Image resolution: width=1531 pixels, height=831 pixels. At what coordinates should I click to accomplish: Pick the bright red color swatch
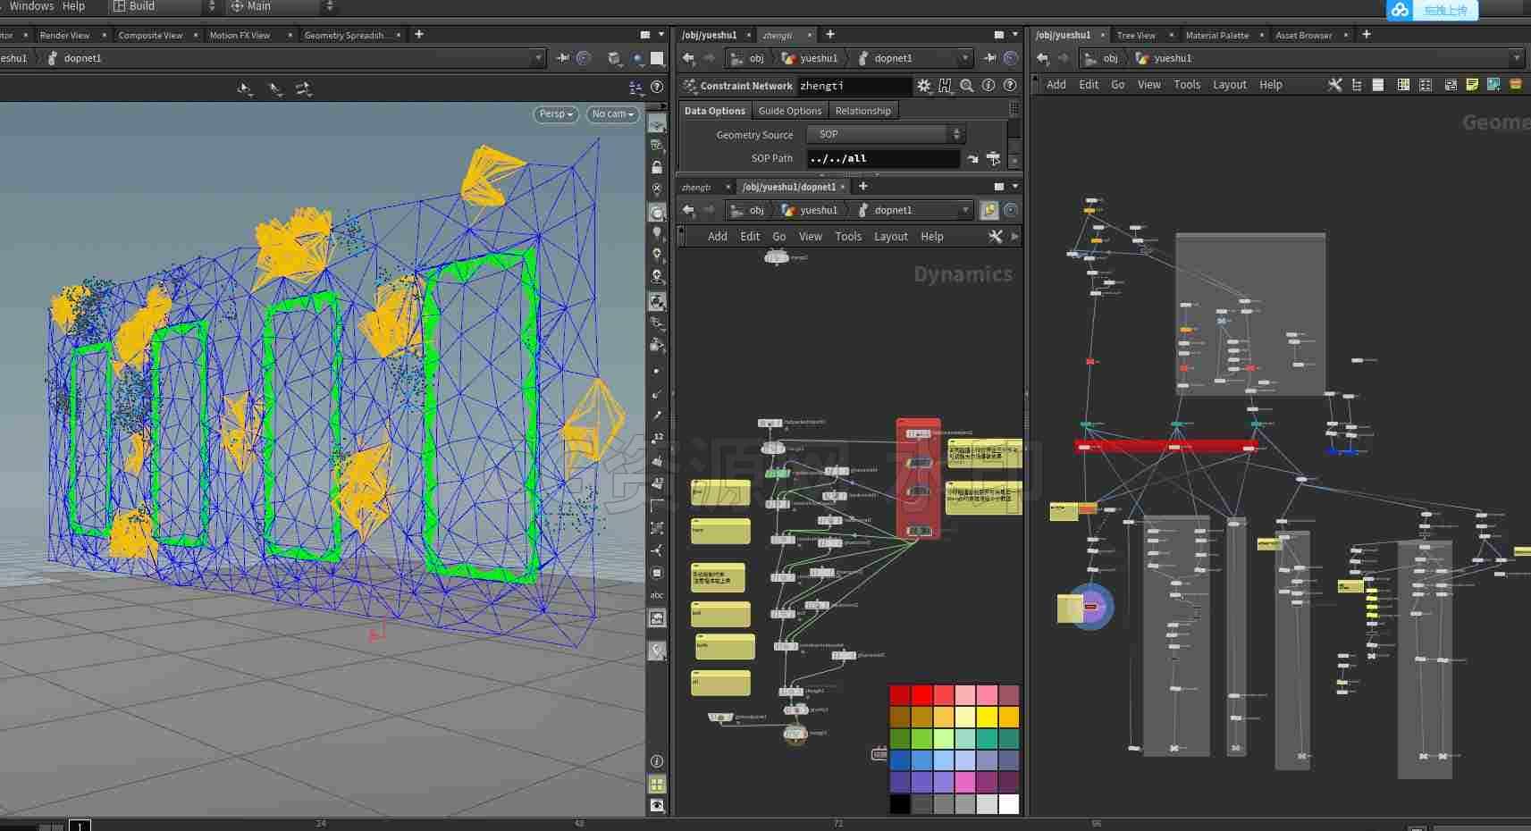click(921, 695)
